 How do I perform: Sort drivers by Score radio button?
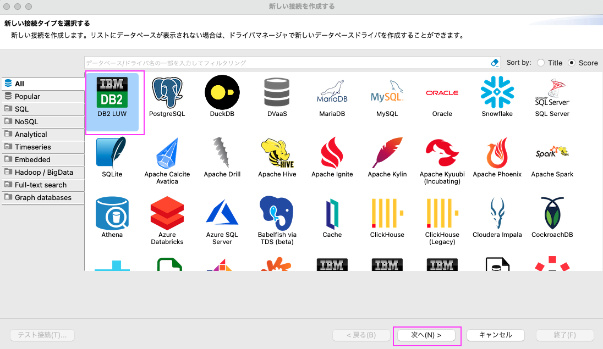tap(572, 63)
